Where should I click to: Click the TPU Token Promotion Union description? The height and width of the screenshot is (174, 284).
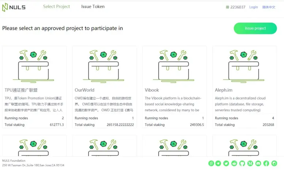coord(34,104)
